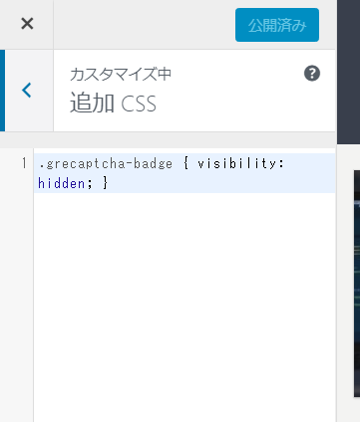Screen dimensions: 360x422
Task: Go back using the blue left chevron
Action: (27, 91)
